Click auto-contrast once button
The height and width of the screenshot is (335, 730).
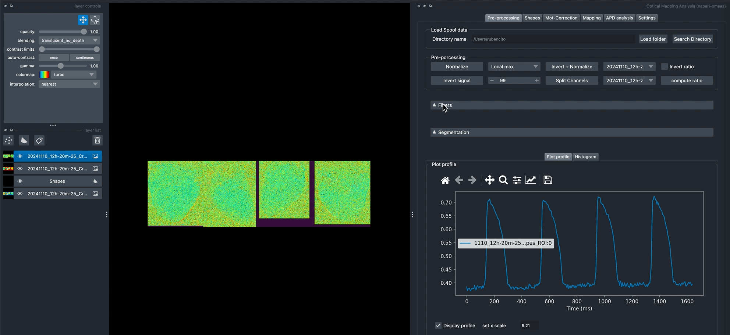click(x=54, y=58)
